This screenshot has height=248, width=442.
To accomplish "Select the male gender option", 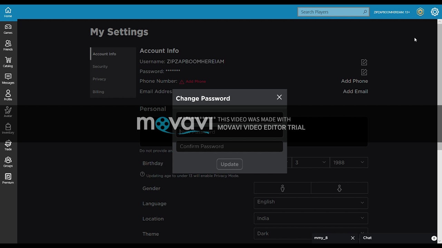I will (282, 188).
